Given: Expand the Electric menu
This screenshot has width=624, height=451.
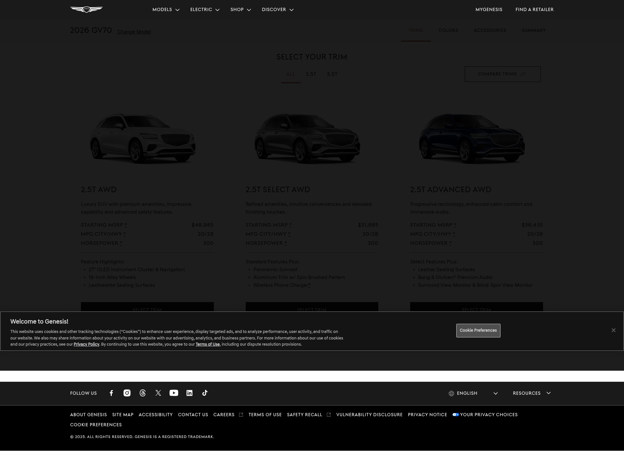Looking at the screenshot, I should (205, 10).
